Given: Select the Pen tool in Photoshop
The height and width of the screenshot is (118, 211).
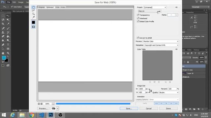Looking at the screenshot, I should point(3,45).
